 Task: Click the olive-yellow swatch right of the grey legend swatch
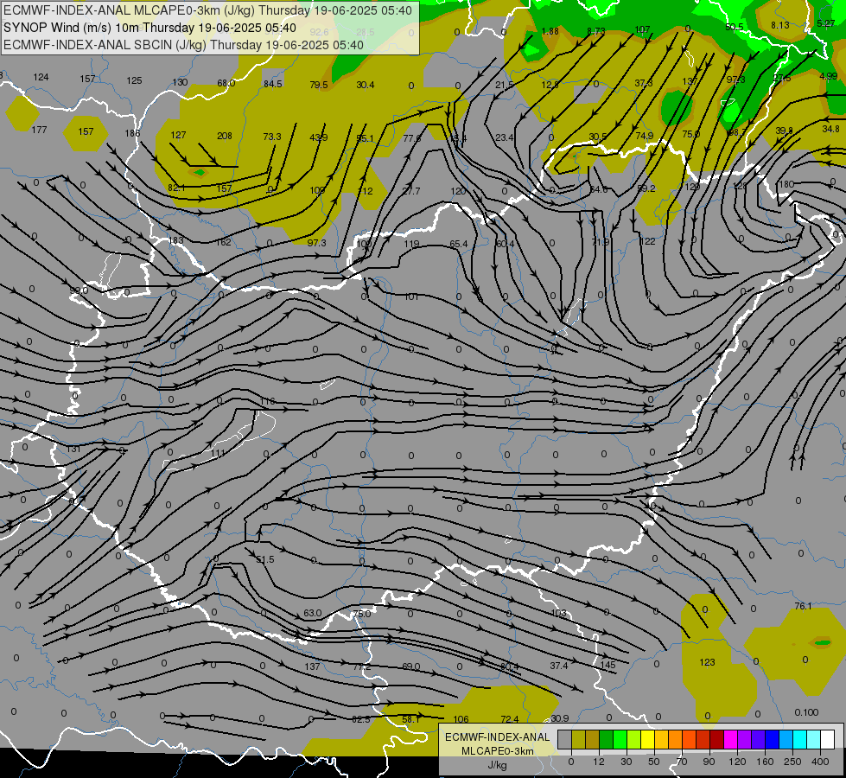click(578, 739)
